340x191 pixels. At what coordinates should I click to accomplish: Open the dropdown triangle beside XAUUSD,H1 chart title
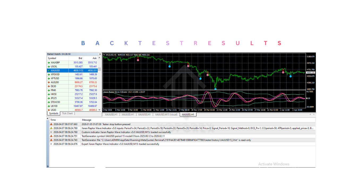pyautogui.click(x=104, y=54)
